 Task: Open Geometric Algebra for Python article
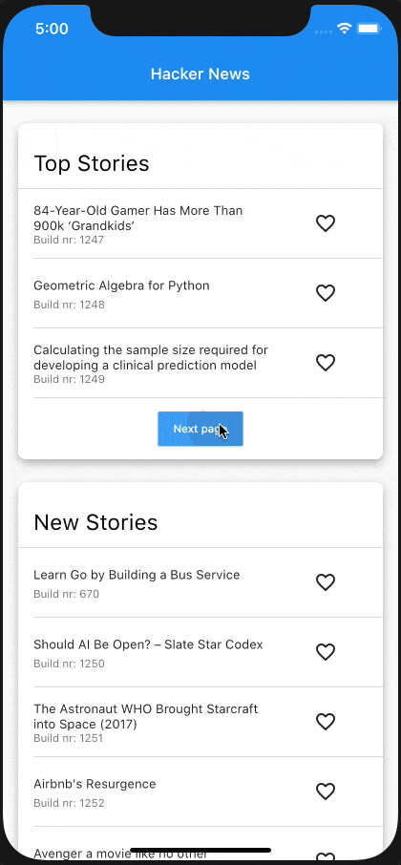(121, 285)
